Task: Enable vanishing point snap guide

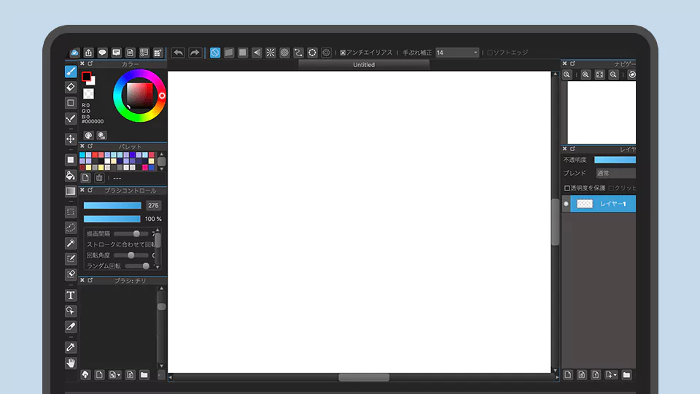Action: 257,53
